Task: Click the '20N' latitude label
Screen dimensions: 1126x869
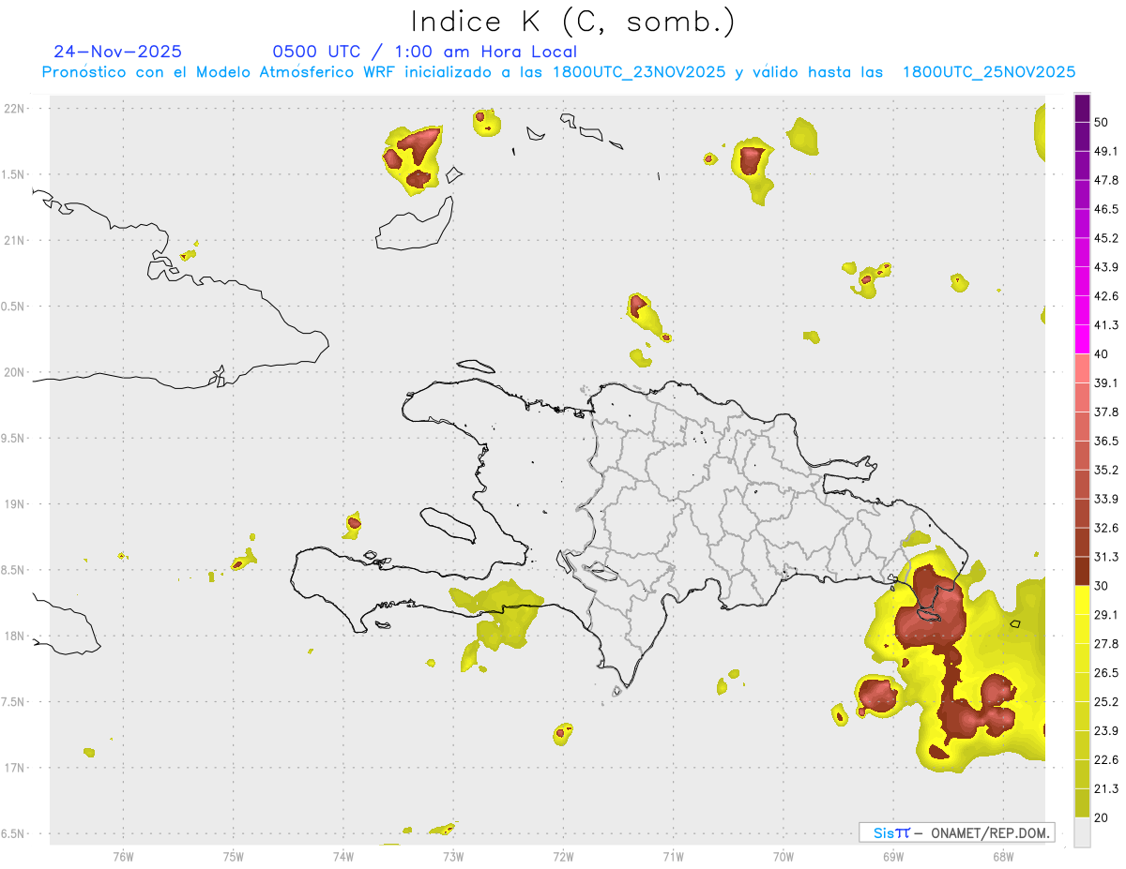Action: click(x=16, y=372)
